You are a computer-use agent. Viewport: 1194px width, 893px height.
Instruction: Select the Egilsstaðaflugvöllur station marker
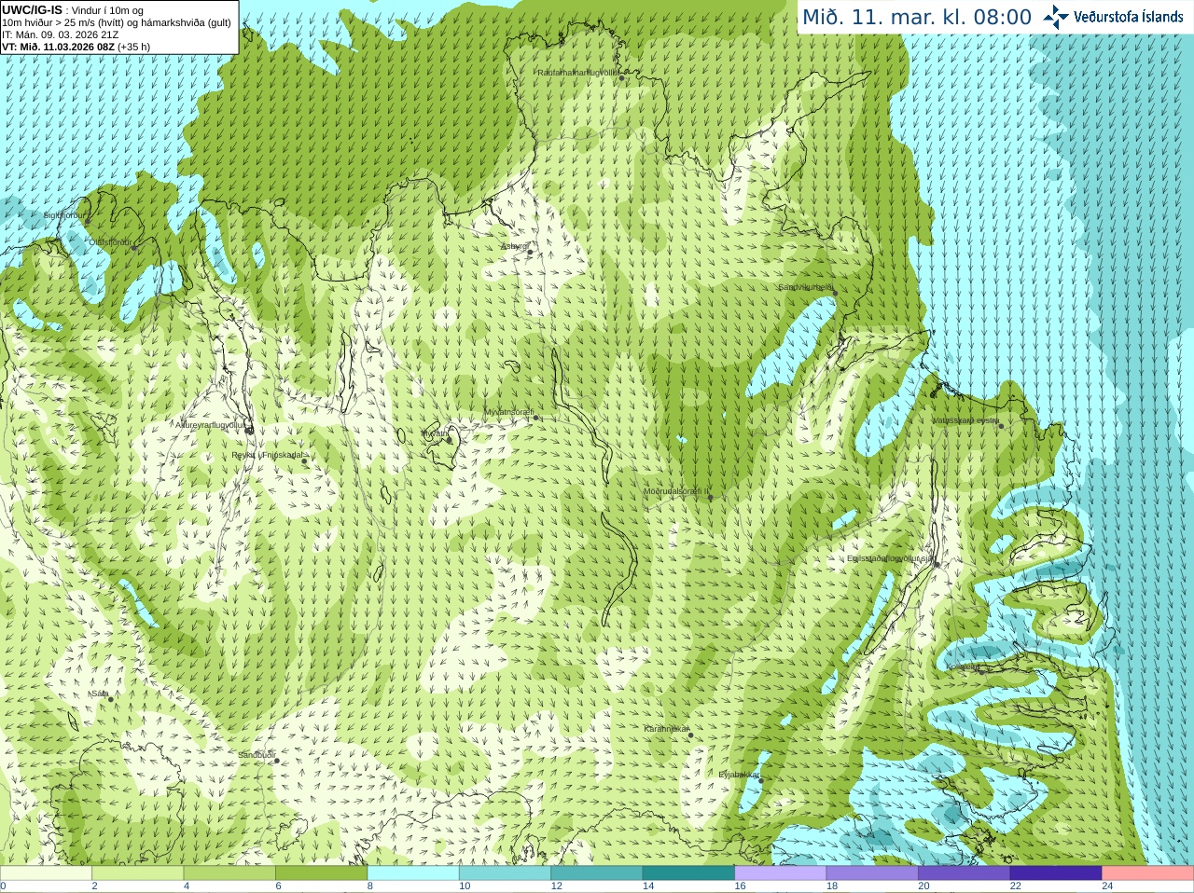pyautogui.click(x=937, y=564)
